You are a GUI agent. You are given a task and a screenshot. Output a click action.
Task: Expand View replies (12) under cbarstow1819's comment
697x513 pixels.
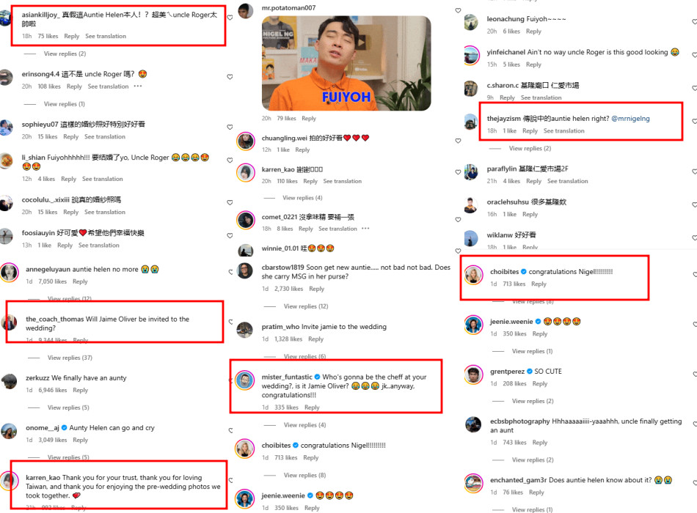coord(306,306)
